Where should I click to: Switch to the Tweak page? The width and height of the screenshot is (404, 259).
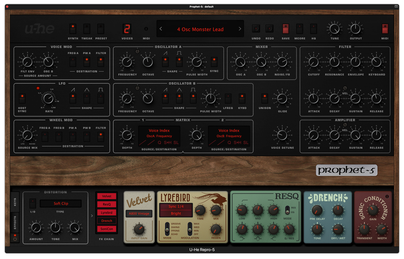(x=87, y=29)
